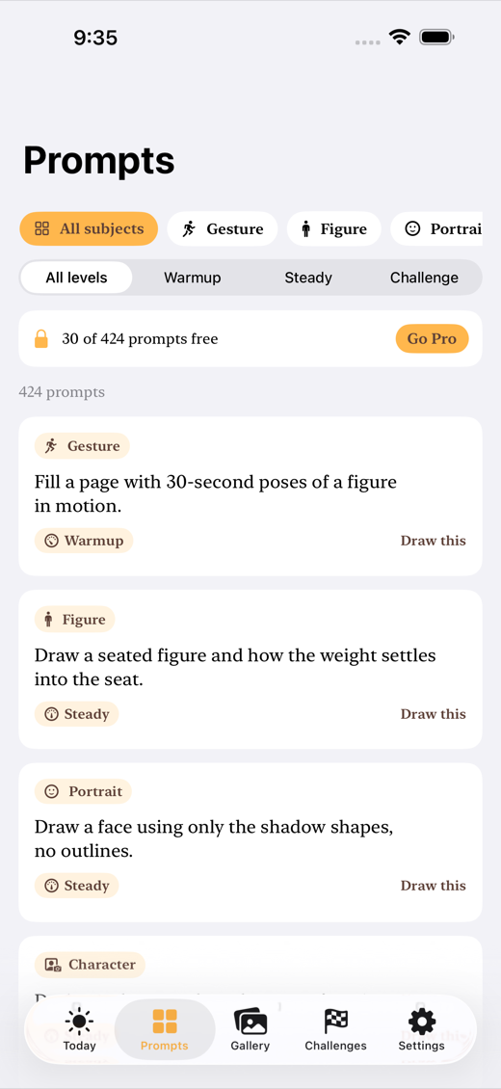
Task: Click Draw this on seated figure prompt
Action: coord(433,714)
